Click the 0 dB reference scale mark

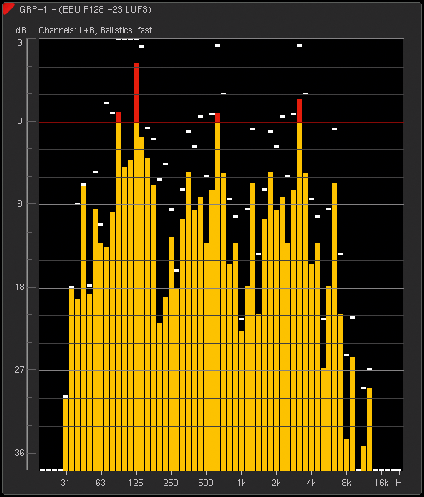click(x=20, y=122)
